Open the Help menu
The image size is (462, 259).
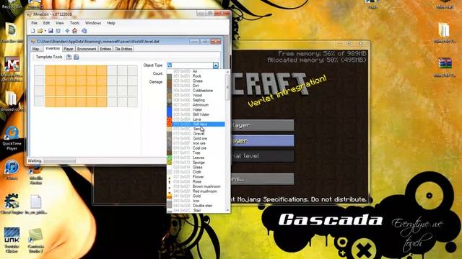[111, 23]
